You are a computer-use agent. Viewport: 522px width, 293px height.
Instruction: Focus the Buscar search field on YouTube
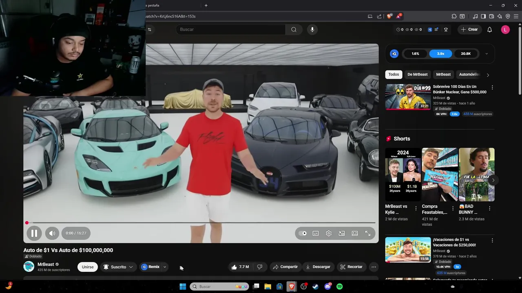(230, 29)
